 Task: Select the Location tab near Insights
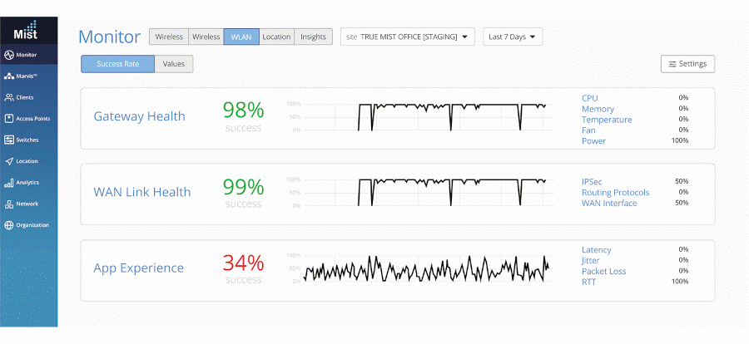click(276, 37)
